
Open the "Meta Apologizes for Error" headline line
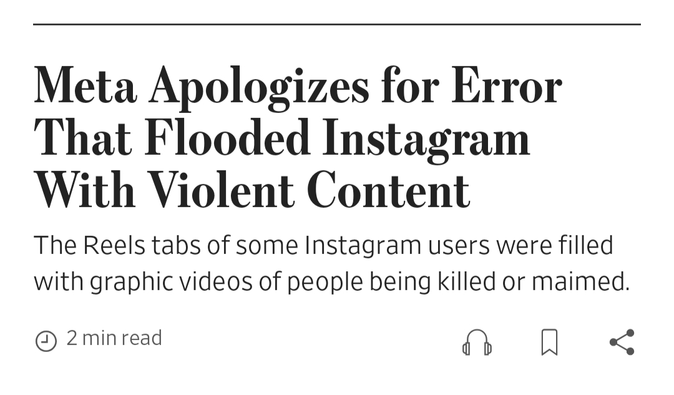click(298, 87)
